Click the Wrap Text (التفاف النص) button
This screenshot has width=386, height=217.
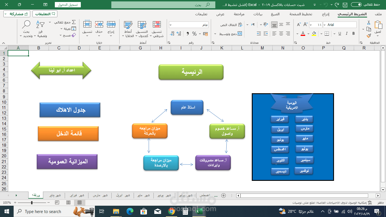(x=231, y=25)
